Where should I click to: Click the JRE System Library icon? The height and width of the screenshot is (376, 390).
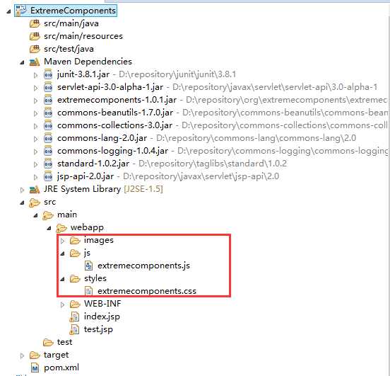click(x=35, y=189)
